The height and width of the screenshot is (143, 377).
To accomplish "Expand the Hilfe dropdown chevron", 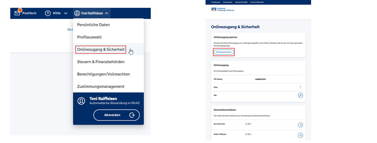I will coord(66,13).
